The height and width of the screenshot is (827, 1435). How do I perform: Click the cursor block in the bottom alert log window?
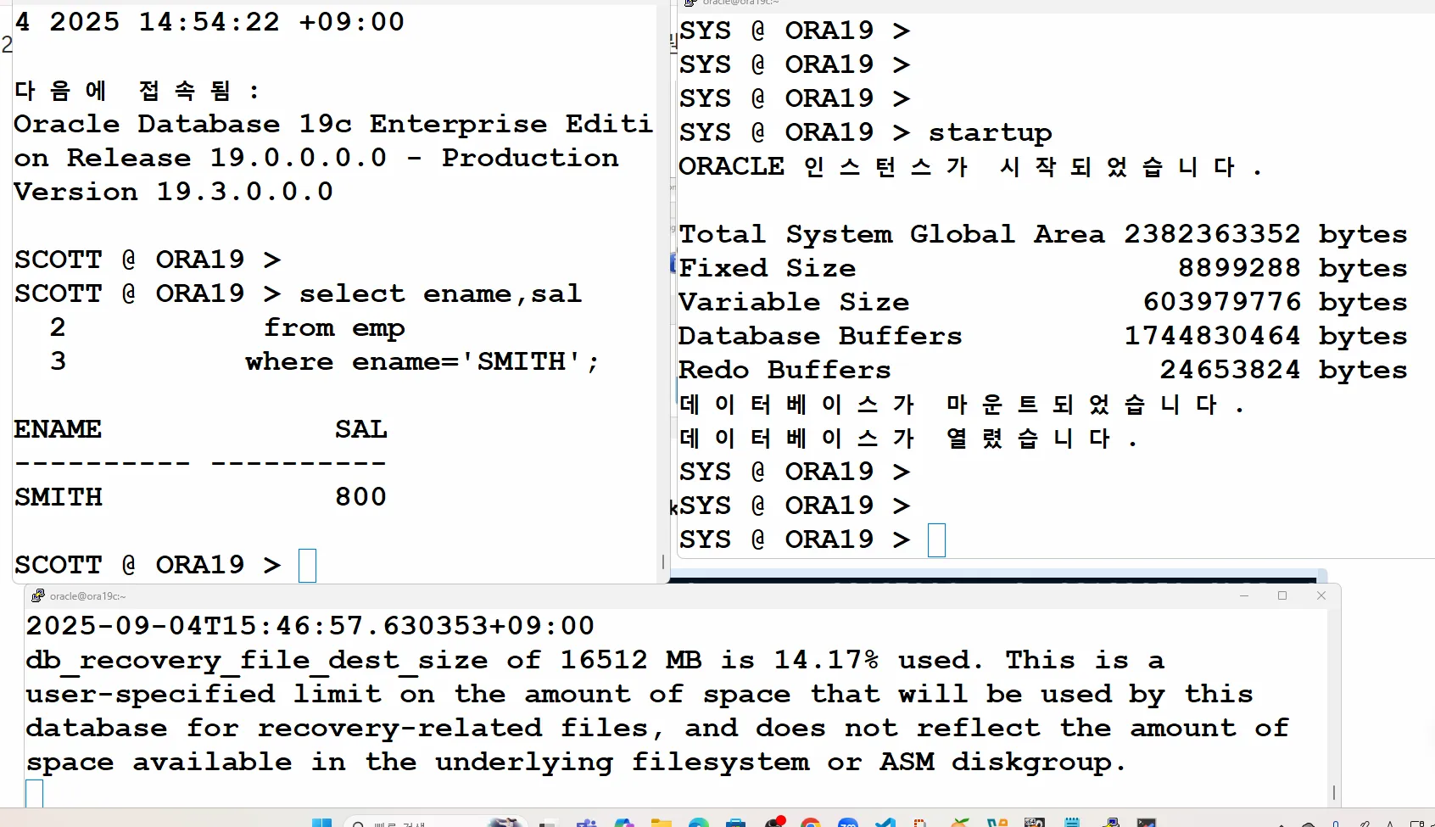pos(34,793)
